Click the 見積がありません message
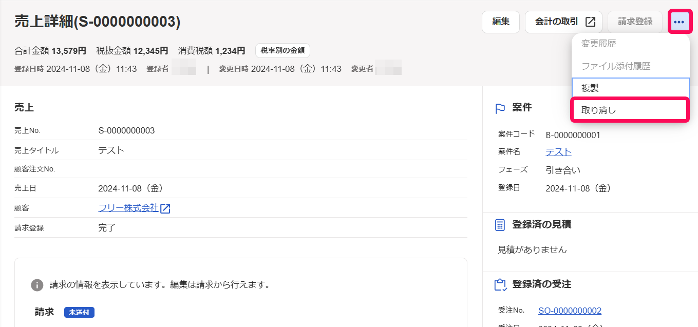The height and width of the screenshot is (327, 698). point(532,250)
